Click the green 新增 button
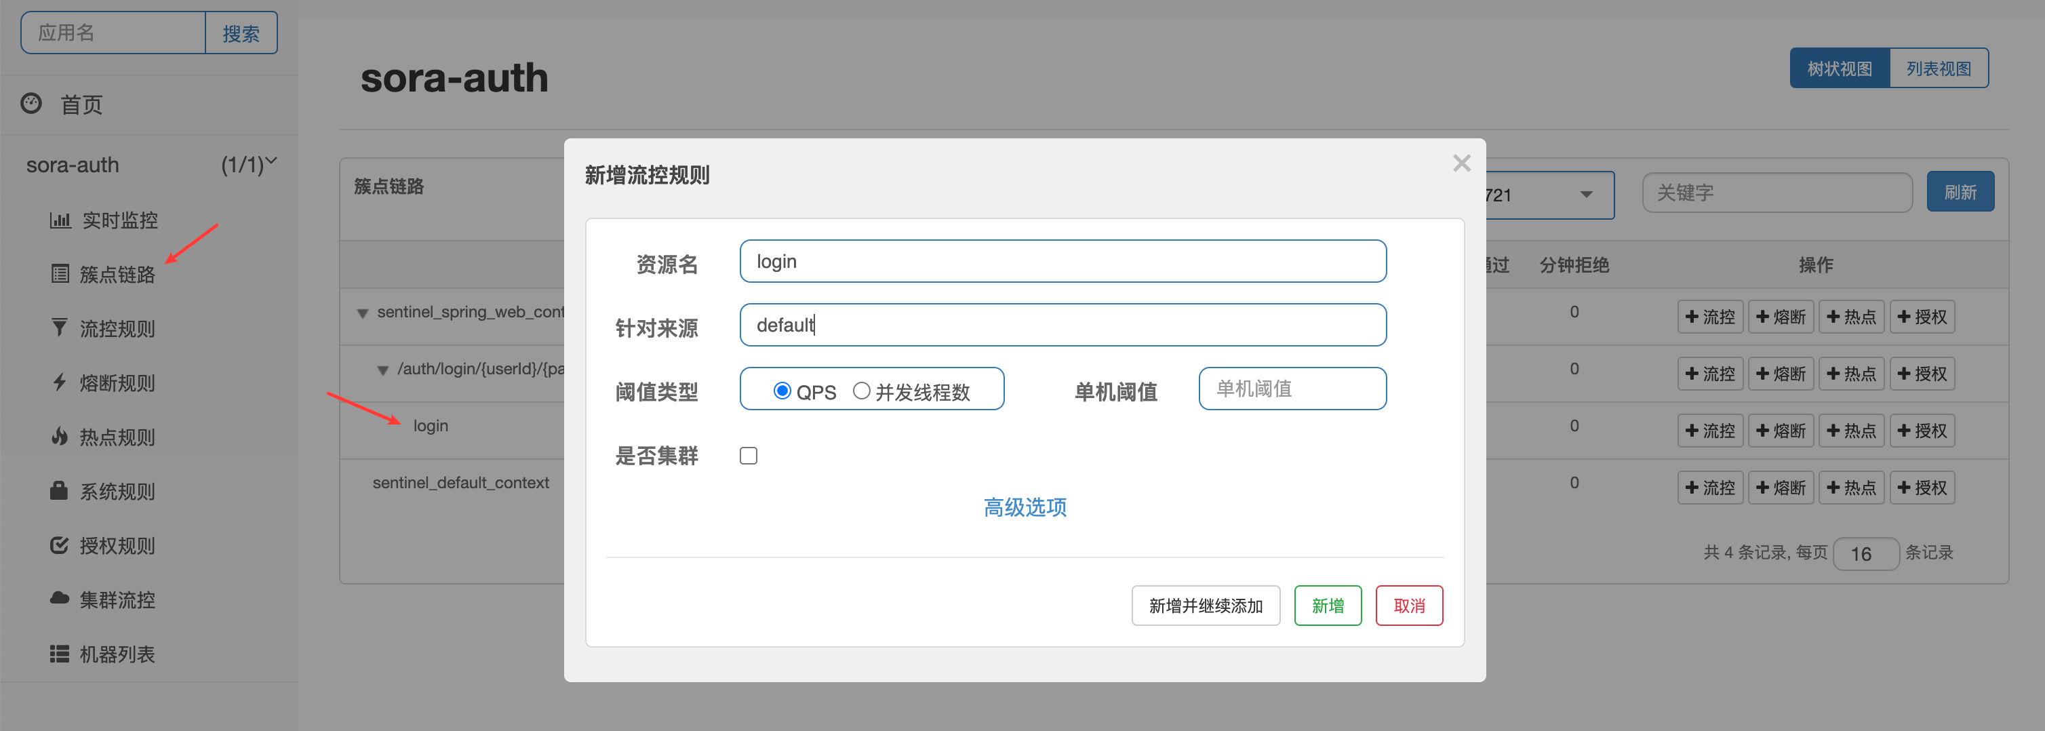 1328,606
